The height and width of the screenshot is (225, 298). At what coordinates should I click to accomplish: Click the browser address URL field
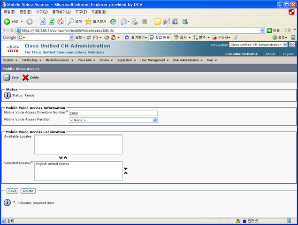(x=140, y=30)
